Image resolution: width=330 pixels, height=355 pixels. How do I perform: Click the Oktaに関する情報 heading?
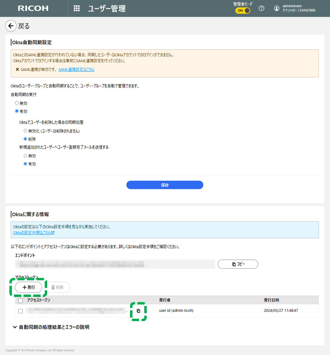click(31, 214)
